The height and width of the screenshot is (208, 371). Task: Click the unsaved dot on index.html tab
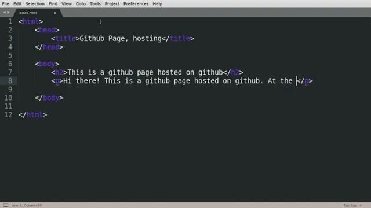click(55, 13)
